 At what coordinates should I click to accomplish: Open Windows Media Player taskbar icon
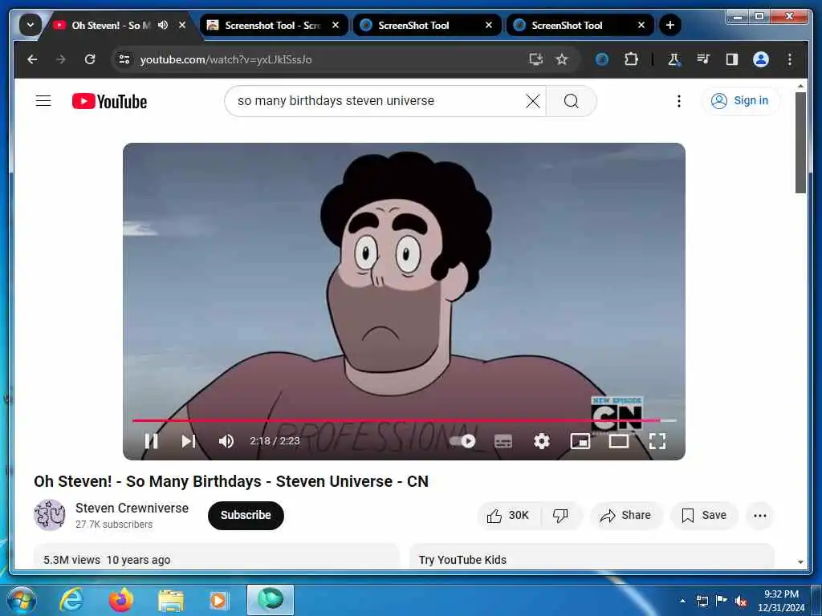click(x=218, y=600)
